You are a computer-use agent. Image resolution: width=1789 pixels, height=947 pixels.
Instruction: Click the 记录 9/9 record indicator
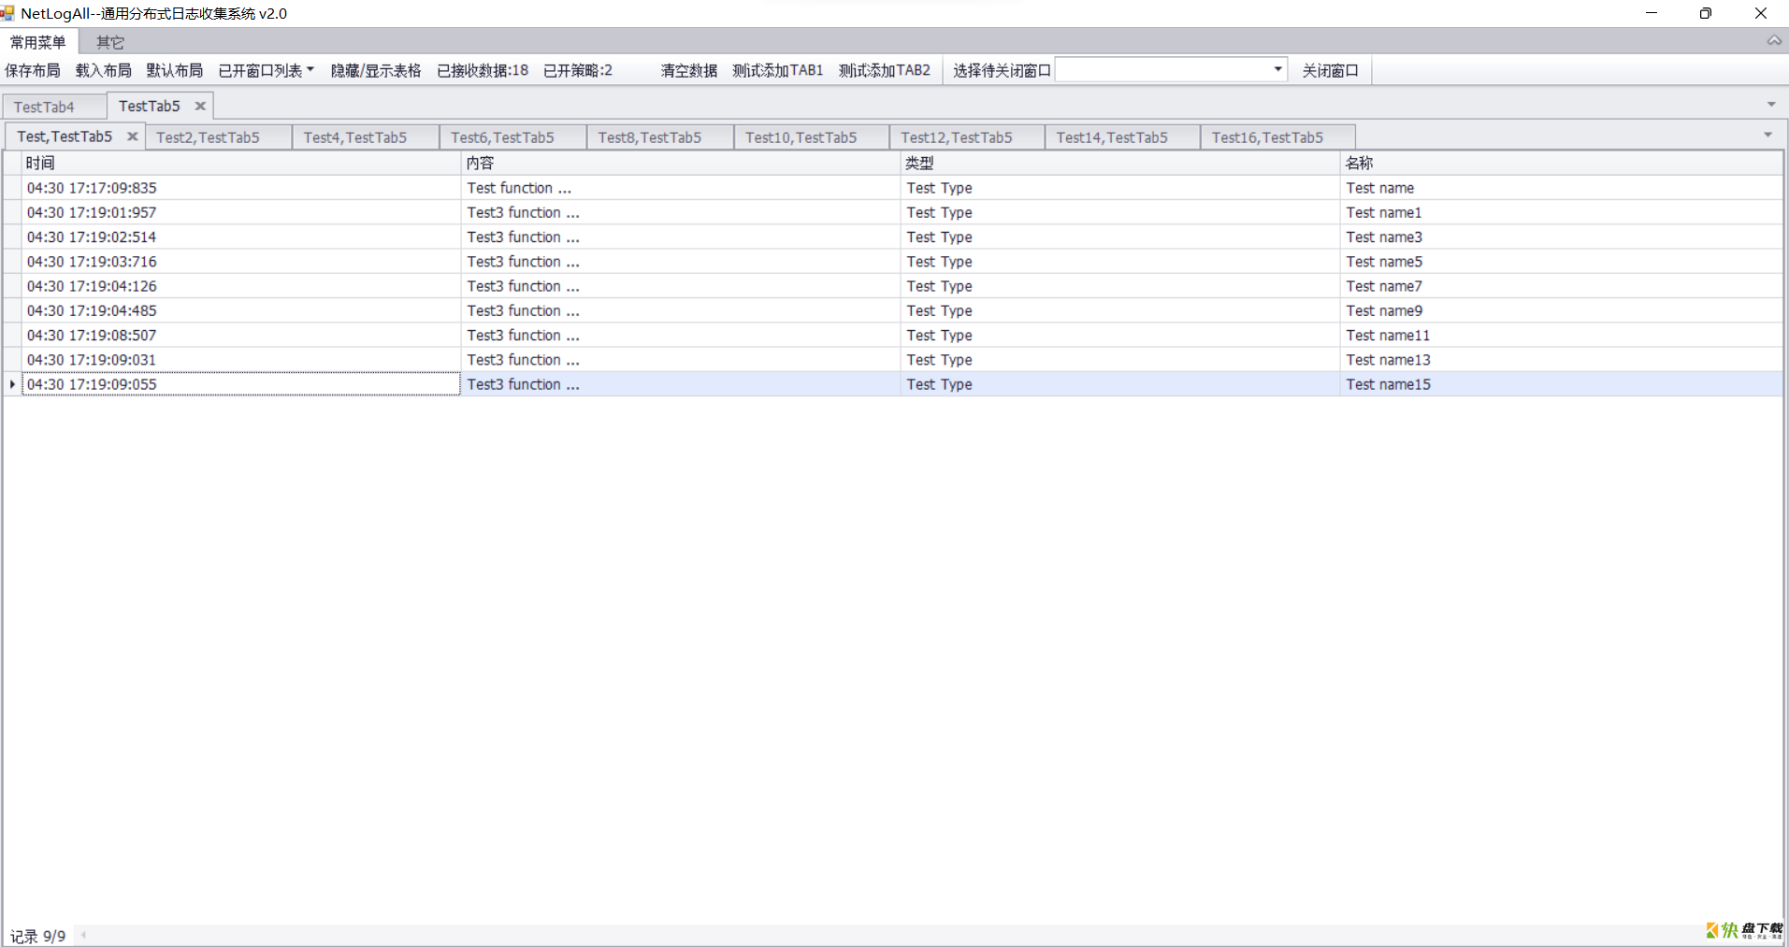[x=38, y=936]
